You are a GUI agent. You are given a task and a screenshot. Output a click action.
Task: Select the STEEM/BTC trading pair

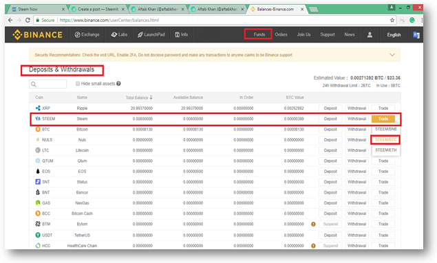[385, 139]
